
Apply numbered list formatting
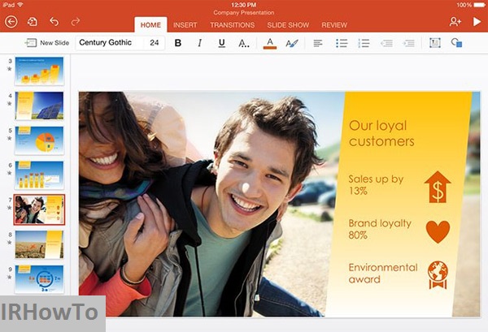[x=364, y=43]
